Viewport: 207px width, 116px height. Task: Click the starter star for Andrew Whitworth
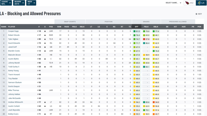coord(45,102)
